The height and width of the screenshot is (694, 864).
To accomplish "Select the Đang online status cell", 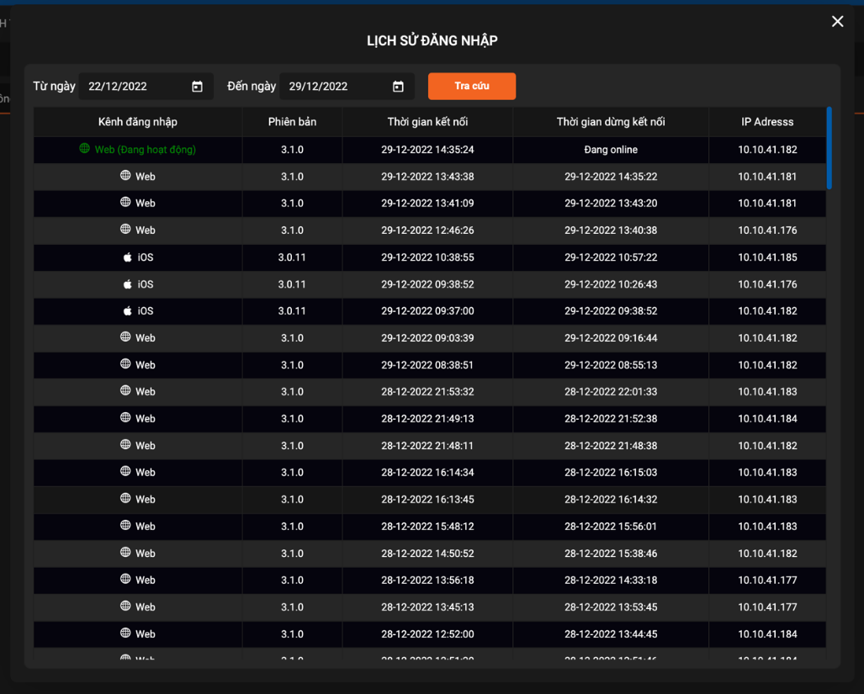I will 611,150.
